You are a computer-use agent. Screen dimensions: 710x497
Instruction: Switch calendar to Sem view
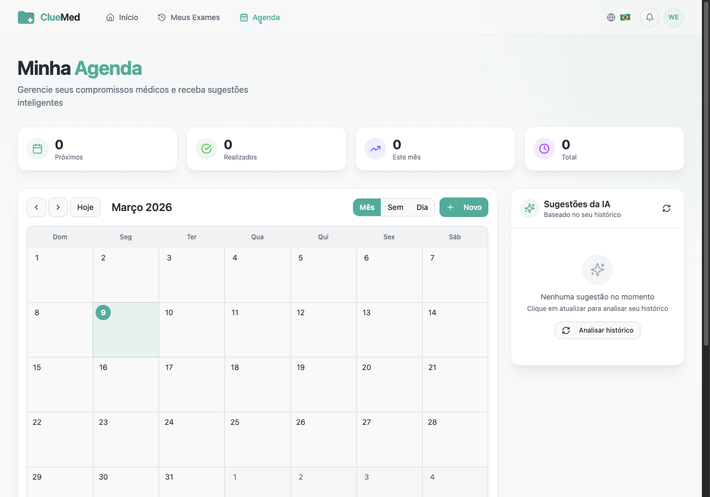(395, 207)
